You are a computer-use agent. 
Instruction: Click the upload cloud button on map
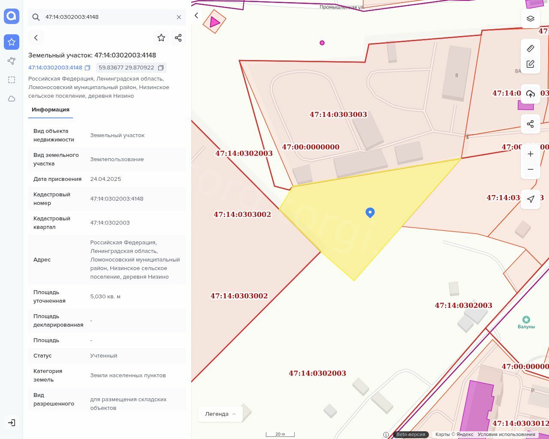(x=531, y=94)
